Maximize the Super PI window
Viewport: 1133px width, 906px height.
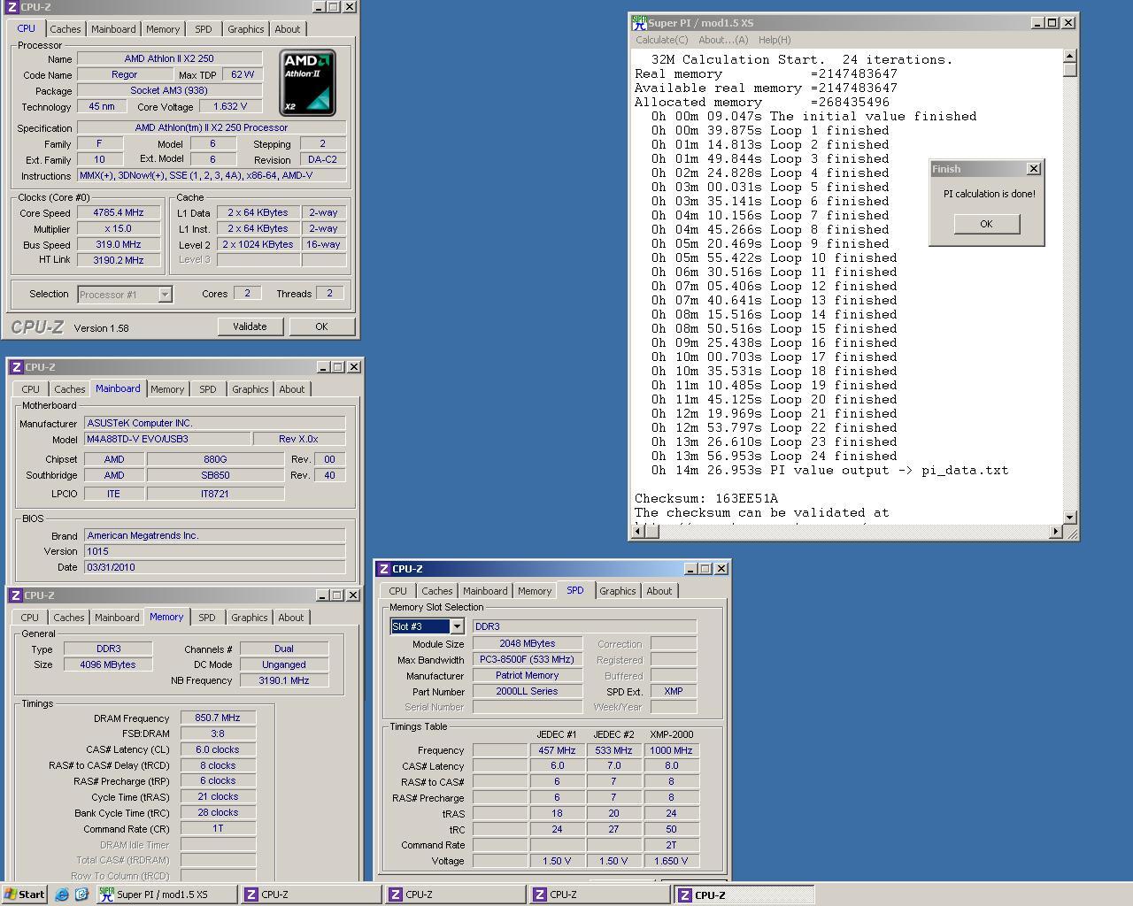click(1051, 23)
